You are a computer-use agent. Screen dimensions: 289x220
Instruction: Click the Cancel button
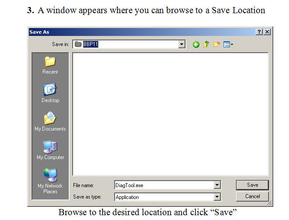252,196
